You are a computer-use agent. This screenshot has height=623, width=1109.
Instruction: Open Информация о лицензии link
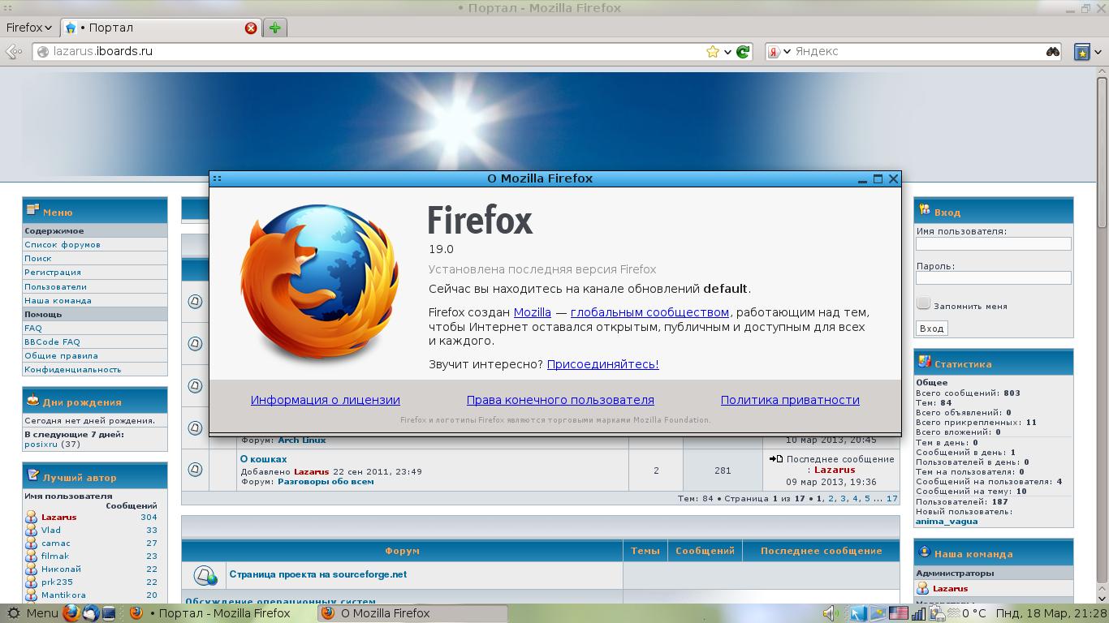point(325,400)
